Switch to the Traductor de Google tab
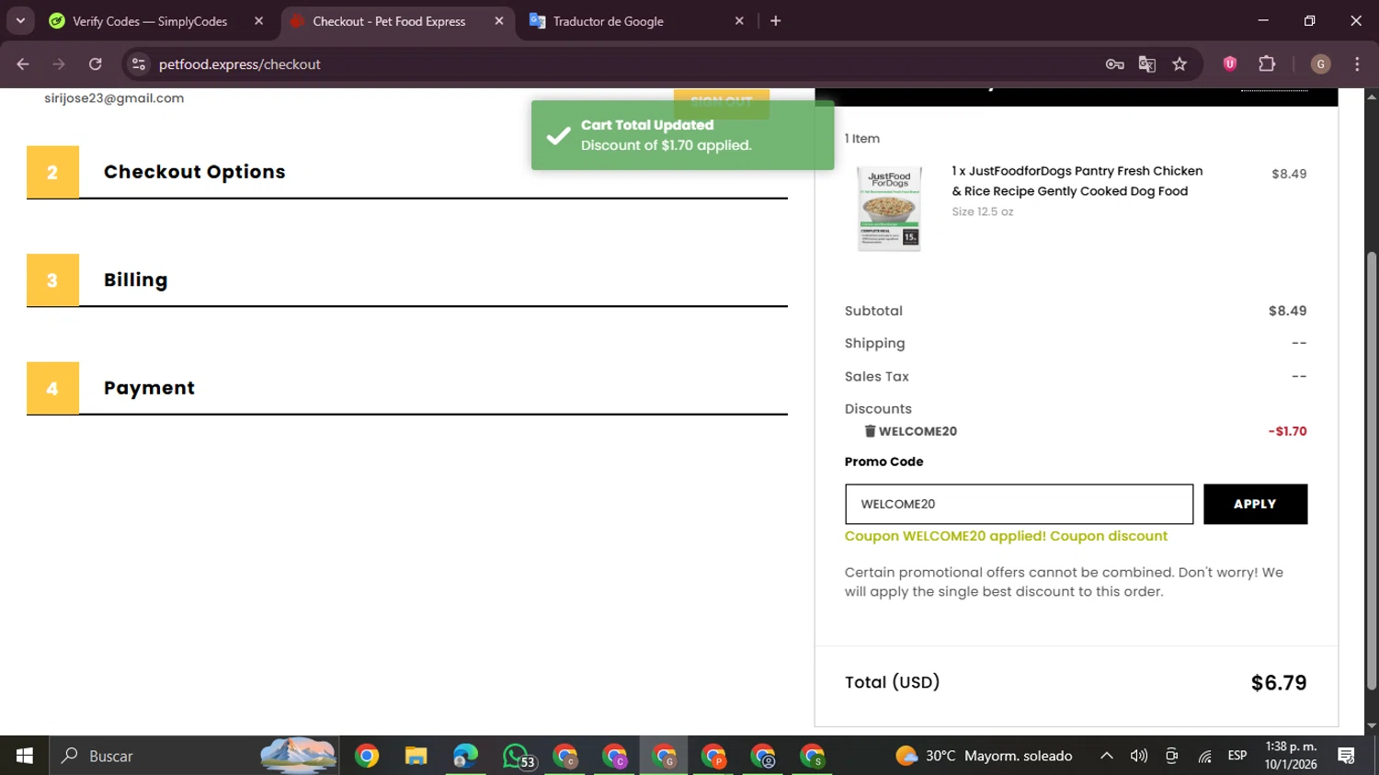This screenshot has width=1379, height=775. (x=608, y=21)
